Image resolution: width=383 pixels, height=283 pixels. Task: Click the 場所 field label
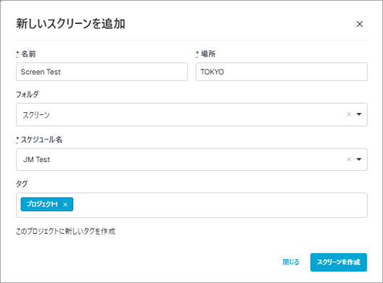[208, 54]
